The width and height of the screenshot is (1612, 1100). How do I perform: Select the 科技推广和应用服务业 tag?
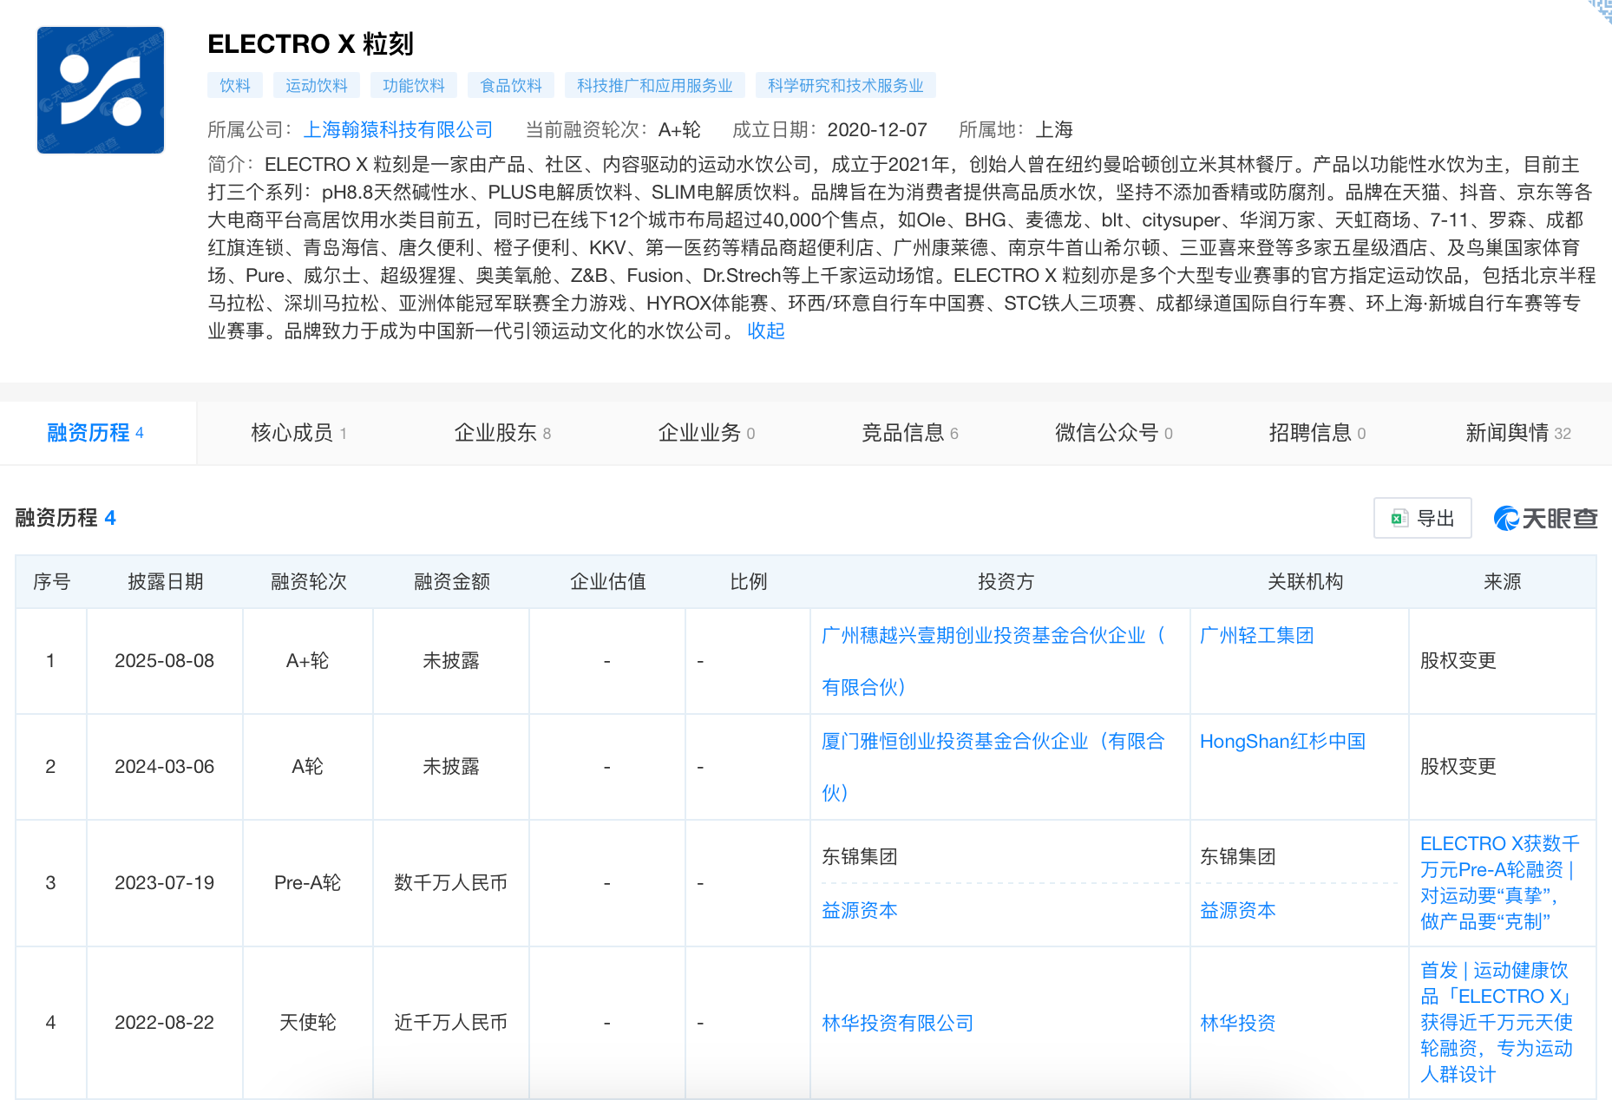pos(655,86)
